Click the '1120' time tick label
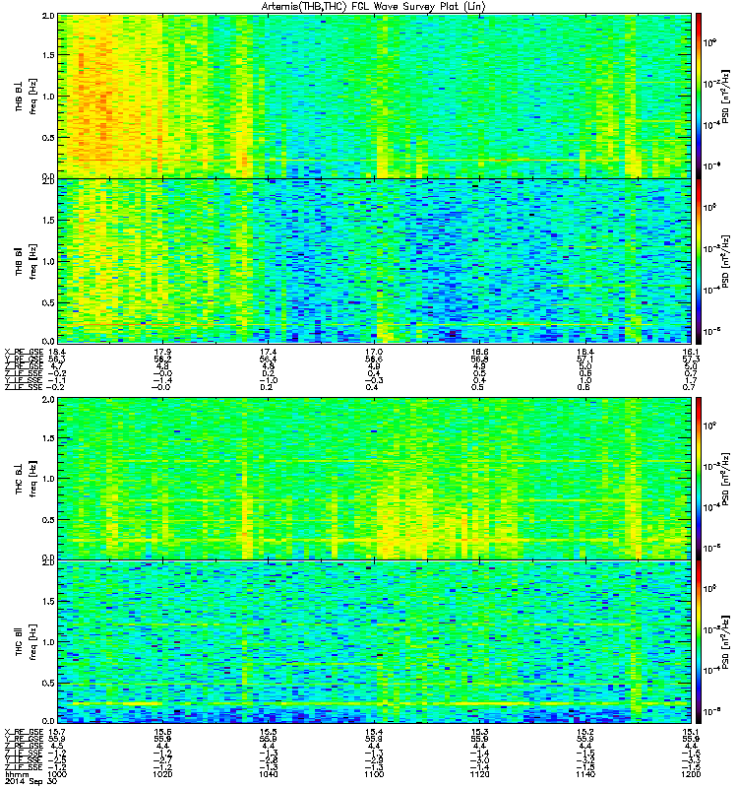 tap(479, 774)
